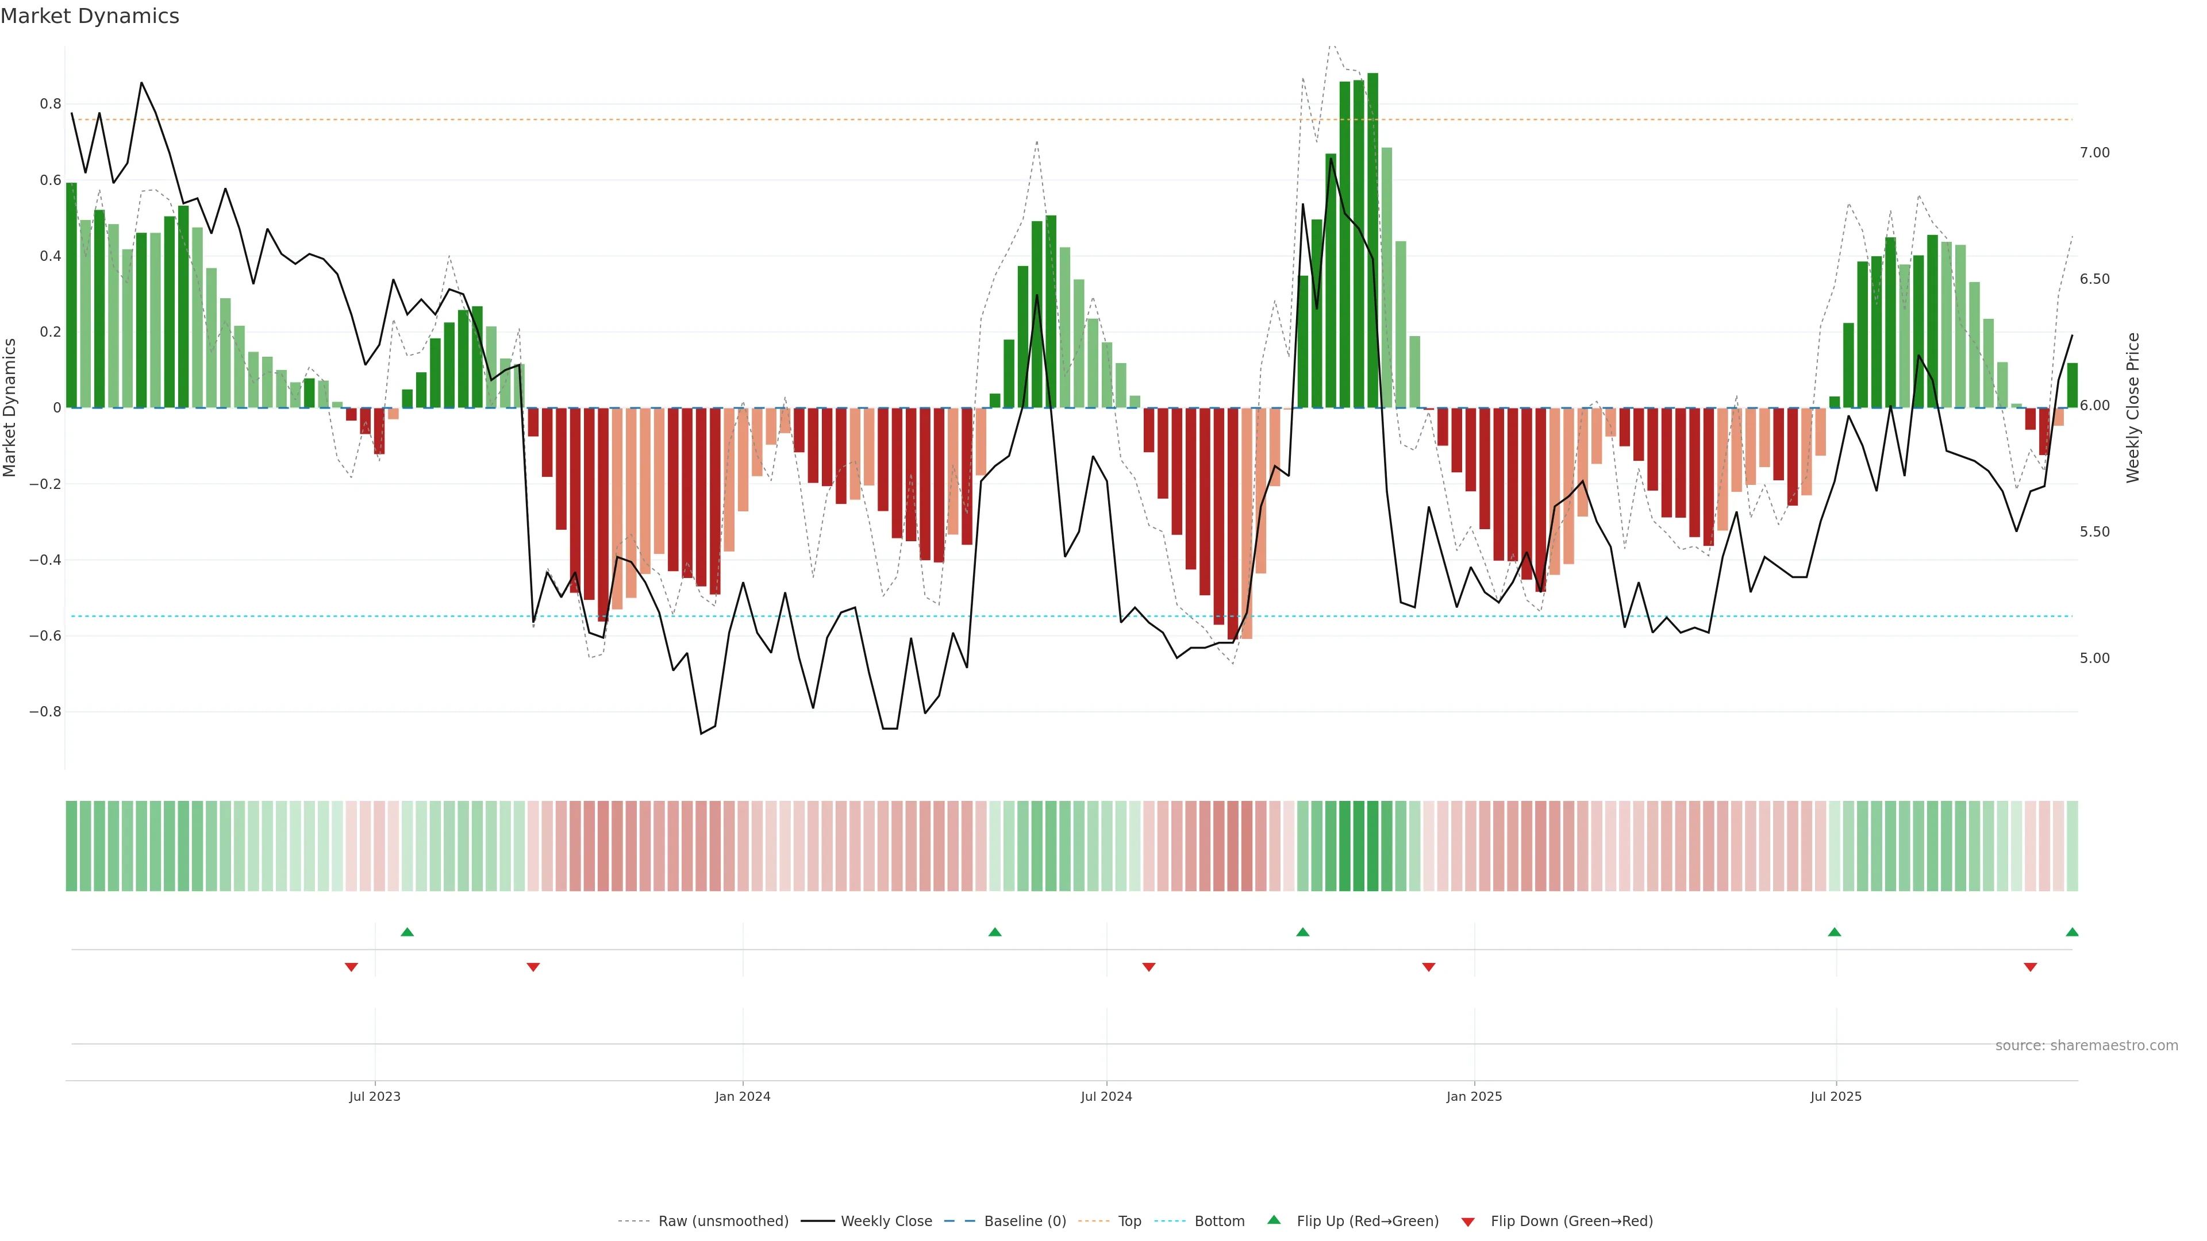Image resolution: width=2207 pixels, height=1241 pixels.
Task: Click the Jul 2025 x-axis label
Action: point(1836,1096)
